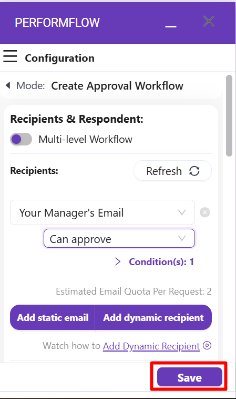This screenshot has width=236, height=399.
Task: Click the vertical scrollbar of the panel
Action: click(229, 115)
